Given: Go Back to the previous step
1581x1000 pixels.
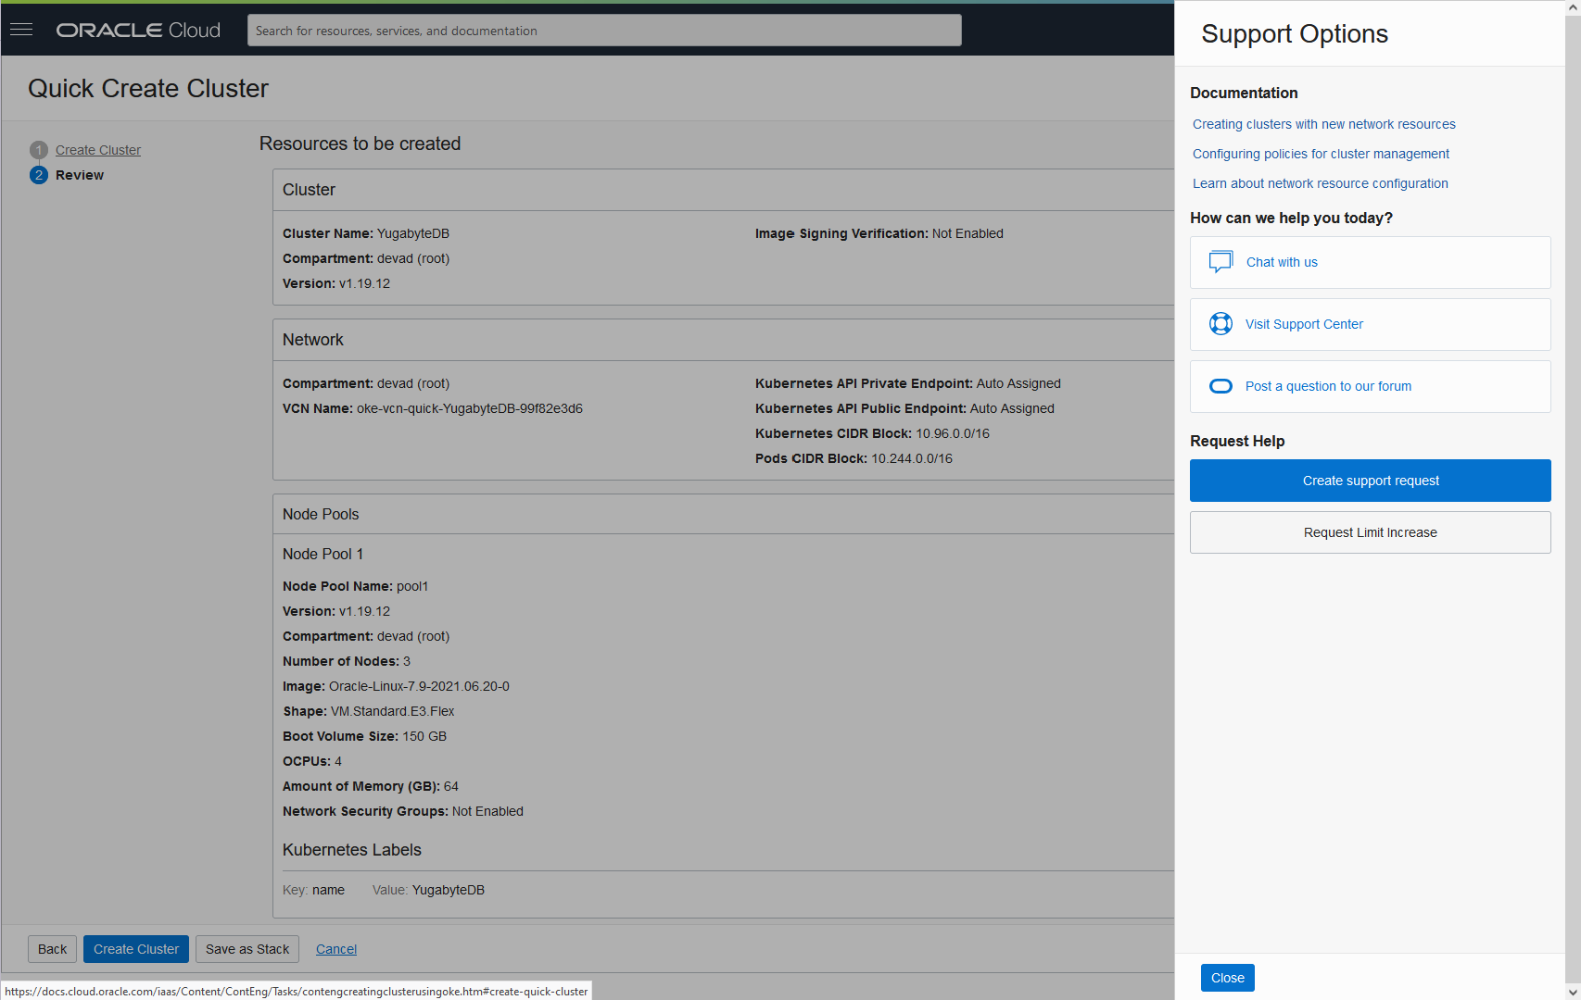Looking at the screenshot, I should pos(52,948).
